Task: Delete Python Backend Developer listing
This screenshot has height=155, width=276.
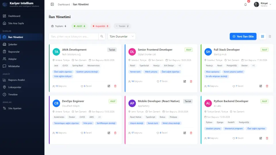Action: (267, 138)
